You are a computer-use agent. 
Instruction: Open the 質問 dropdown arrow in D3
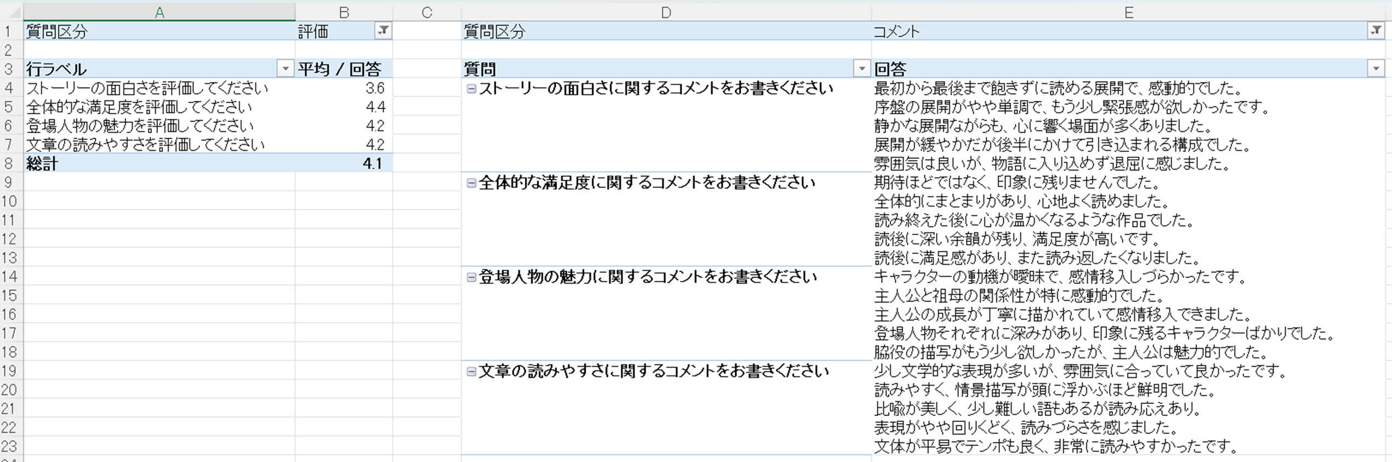click(x=861, y=69)
